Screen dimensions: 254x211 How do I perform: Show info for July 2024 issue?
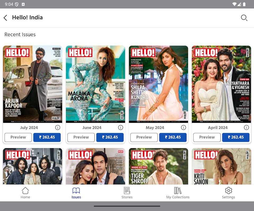57,128
